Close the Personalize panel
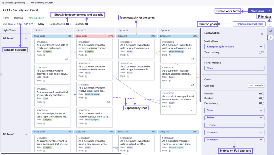The height and width of the screenshot is (155, 274). [x=262, y=34]
